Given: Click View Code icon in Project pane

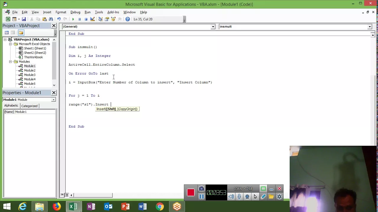Looking at the screenshot, I should [x=6, y=33].
